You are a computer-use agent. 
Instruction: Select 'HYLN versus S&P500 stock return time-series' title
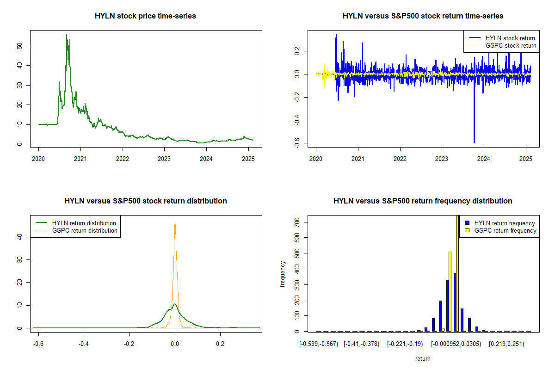coord(423,16)
